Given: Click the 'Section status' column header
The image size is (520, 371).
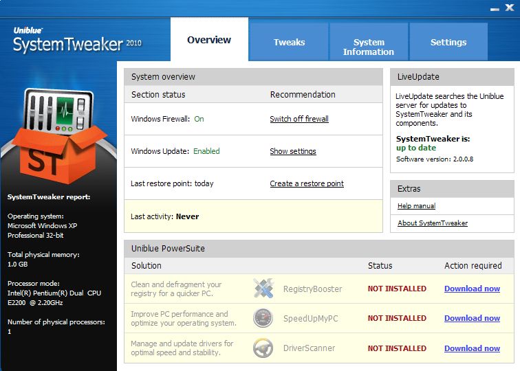Looking at the screenshot, I should [158, 95].
